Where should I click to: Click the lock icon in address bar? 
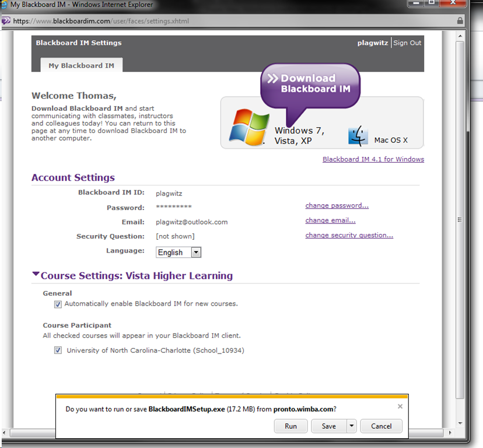tap(460, 21)
